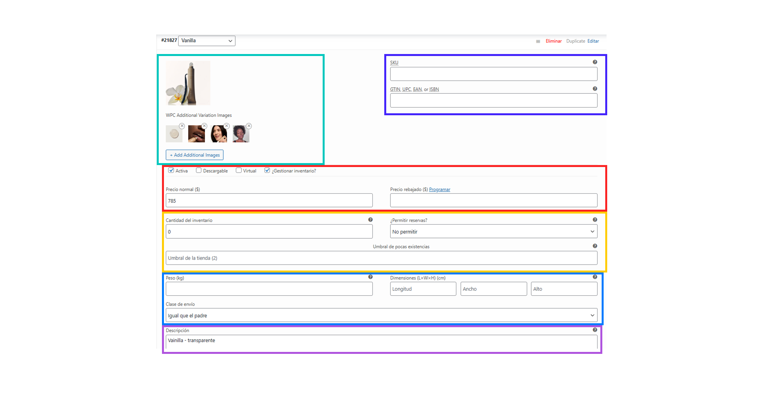
Task: Remove the first additional variation image
Action: point(182,126)
